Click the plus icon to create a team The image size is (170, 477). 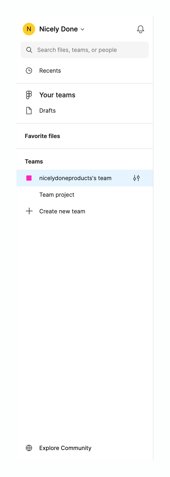(29, 211)
